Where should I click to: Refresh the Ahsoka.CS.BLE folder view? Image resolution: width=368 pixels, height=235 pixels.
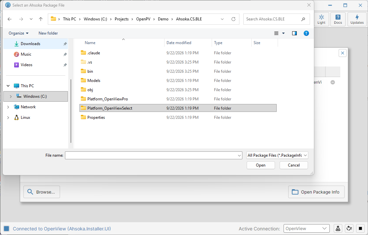click(233, 19)
